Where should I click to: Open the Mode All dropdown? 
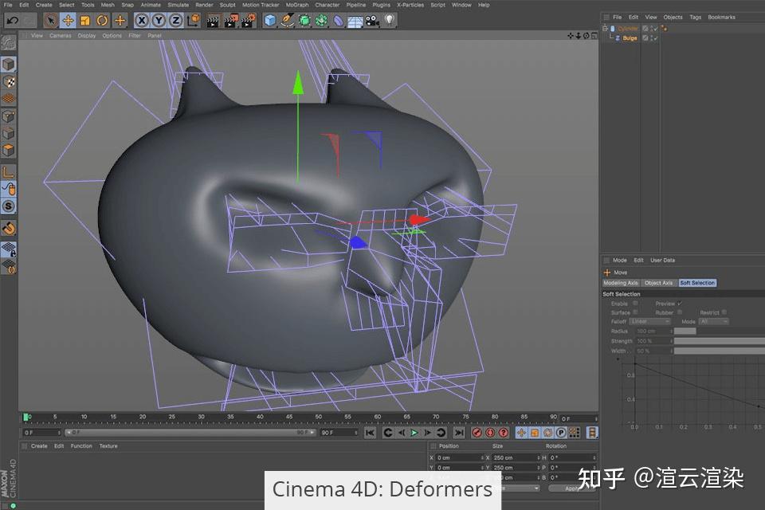click(714, 322)
